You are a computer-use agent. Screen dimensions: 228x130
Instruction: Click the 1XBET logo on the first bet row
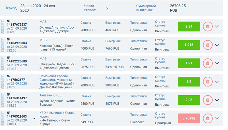pyautogui.click(x=3, y=27)
